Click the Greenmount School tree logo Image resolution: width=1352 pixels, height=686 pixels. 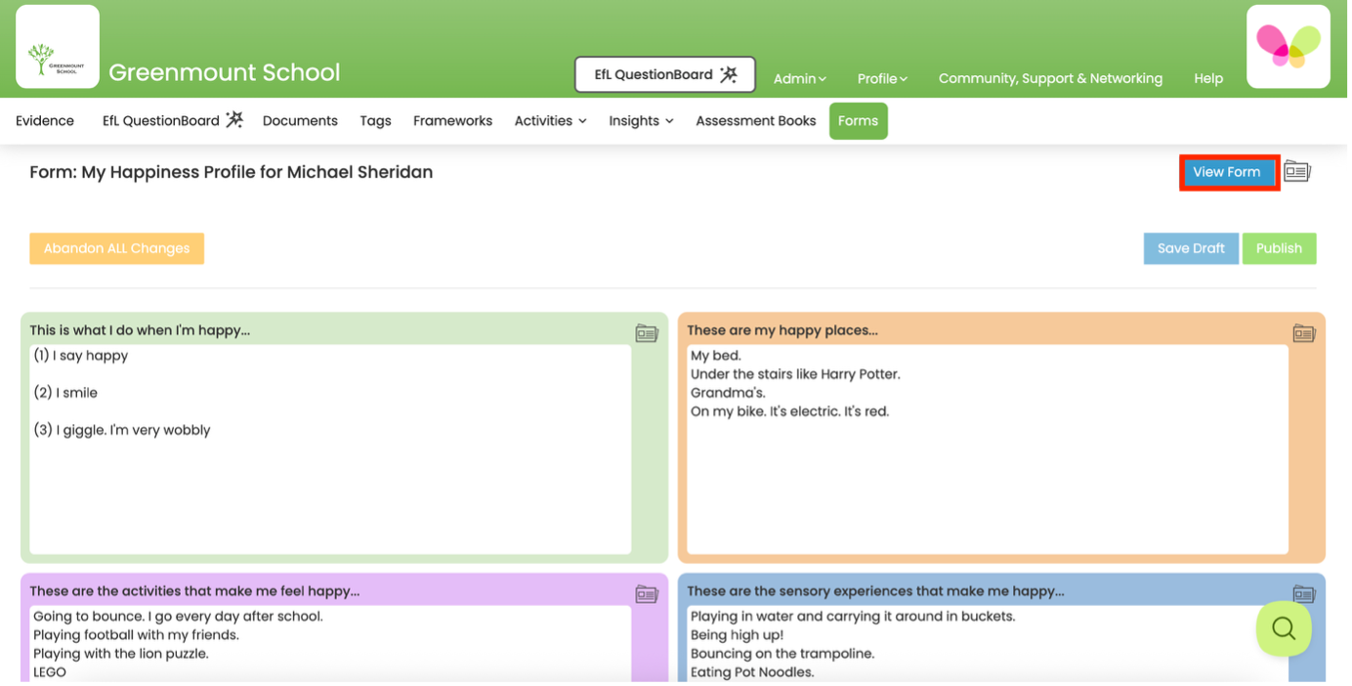pos(57,45)
